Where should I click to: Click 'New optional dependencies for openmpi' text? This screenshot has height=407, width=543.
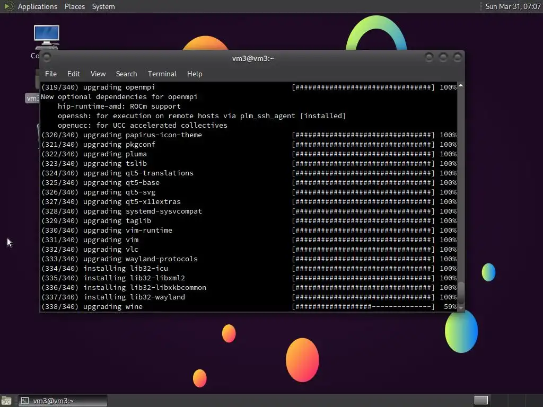click(119, 97)
